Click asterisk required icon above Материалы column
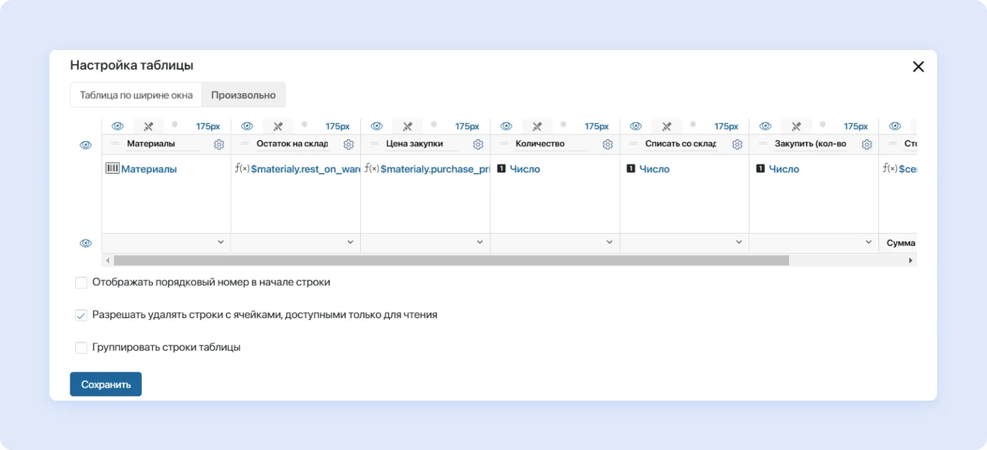This screenshot has height=450, width=987. point(175,125)
